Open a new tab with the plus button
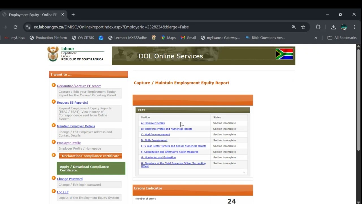Viewport: 362px width, 204px height. [x=73, y=14]
